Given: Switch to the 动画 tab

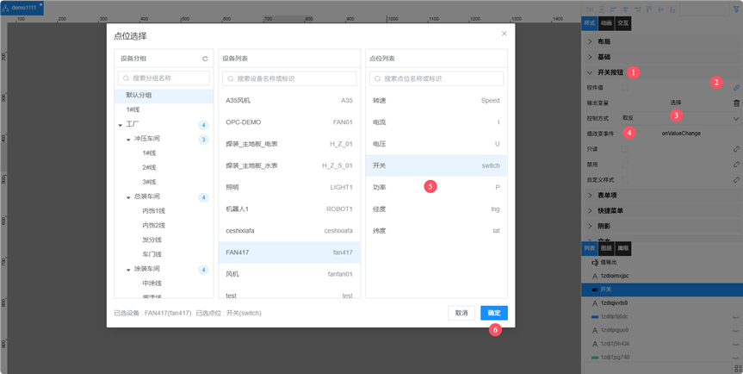Looking at the screenshot, I should tap(606, 23).
